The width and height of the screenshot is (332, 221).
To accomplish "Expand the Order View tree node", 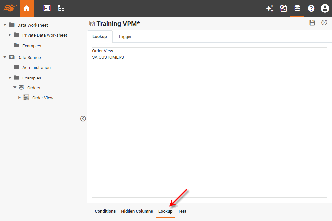I will 19,98.
